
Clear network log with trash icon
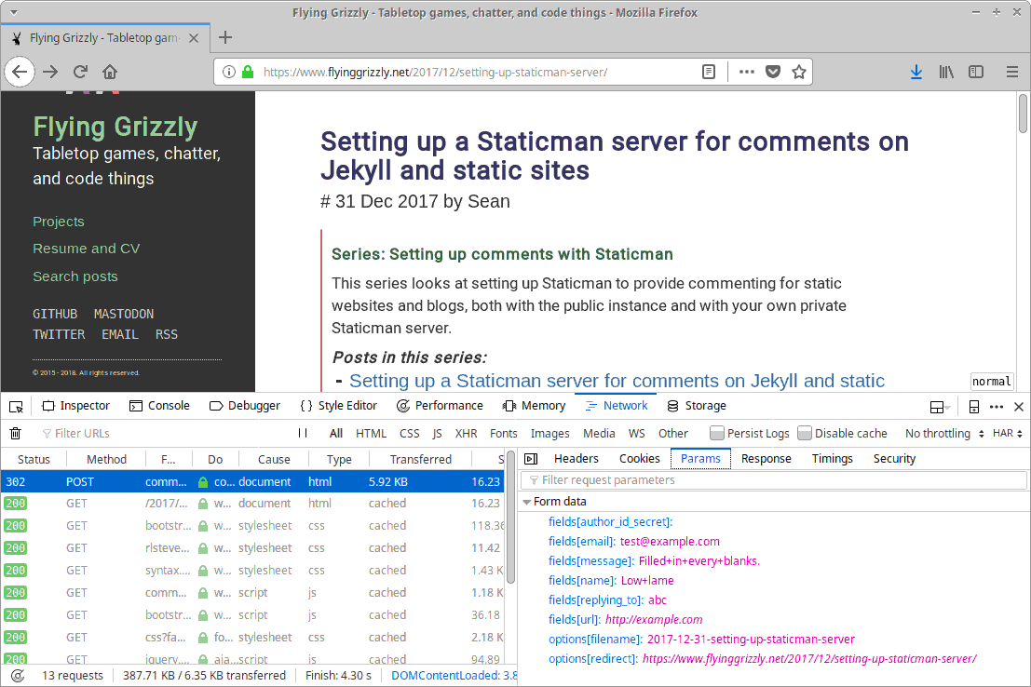click(15, 434)
